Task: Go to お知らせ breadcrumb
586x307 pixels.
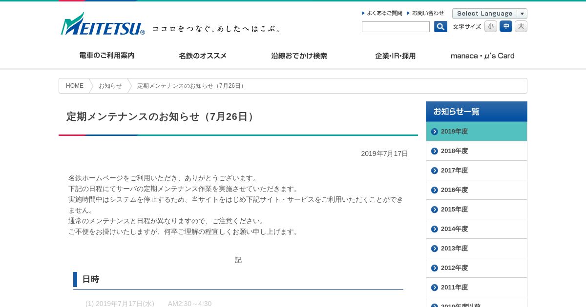Action: (110, 86)
